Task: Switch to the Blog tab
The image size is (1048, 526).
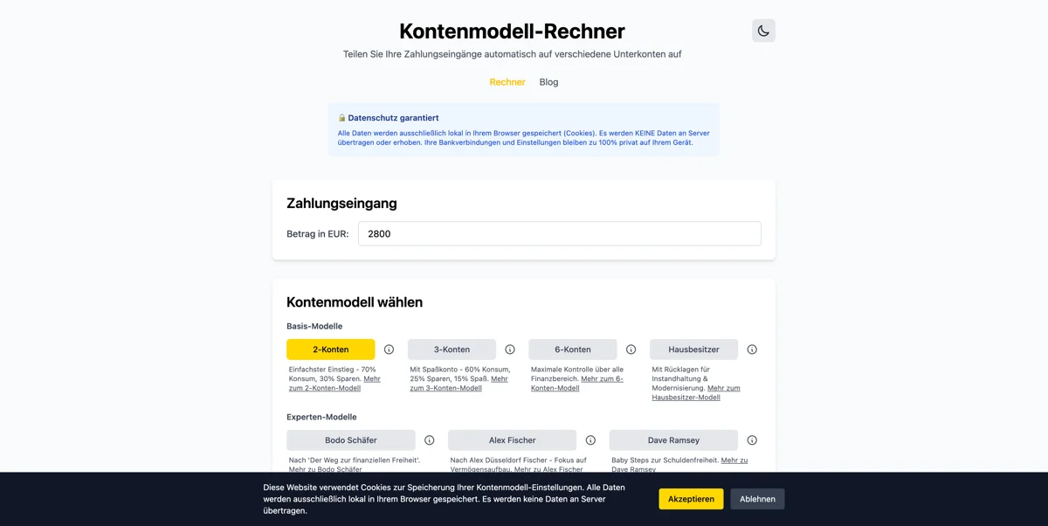Action: point(548,81)
